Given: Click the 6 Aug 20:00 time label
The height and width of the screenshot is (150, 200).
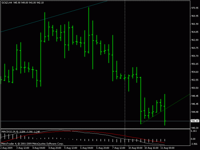Looking at the screenshot, I should tap(103, 148).
